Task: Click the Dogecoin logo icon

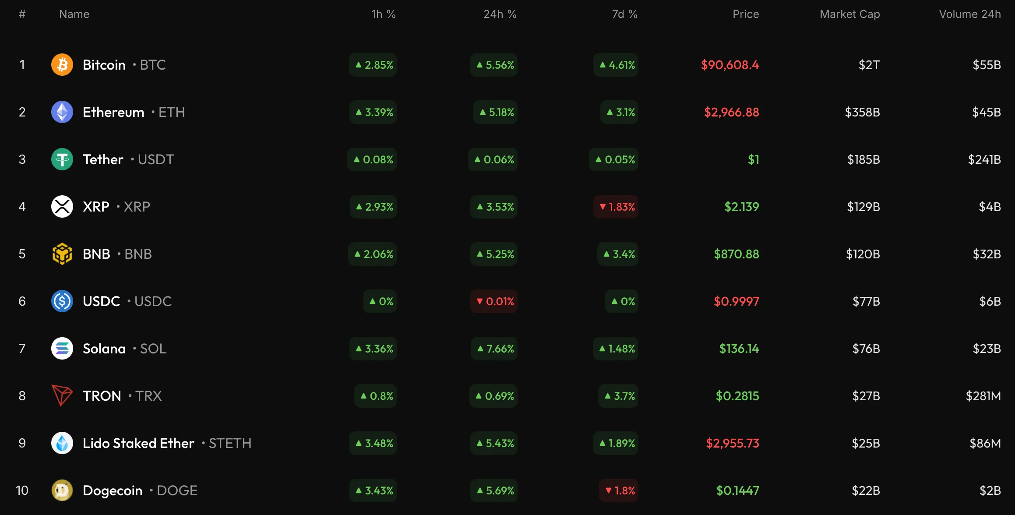Action: (62, 490)
